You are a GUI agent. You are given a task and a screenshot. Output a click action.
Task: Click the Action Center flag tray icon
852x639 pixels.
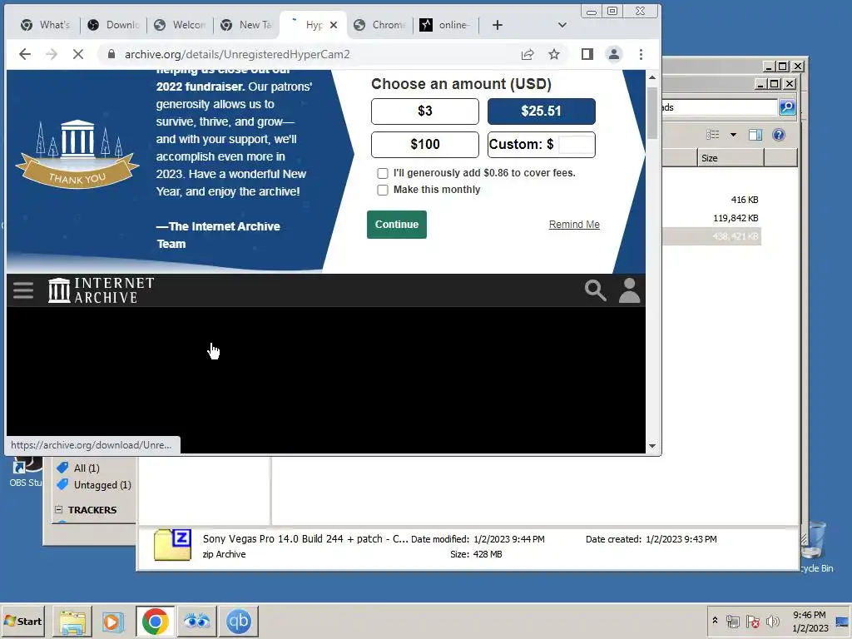(753, 622)
